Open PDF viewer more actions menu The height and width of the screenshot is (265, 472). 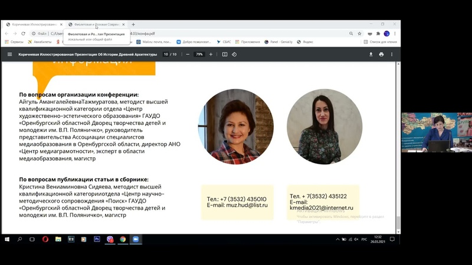tap(392, 54)
